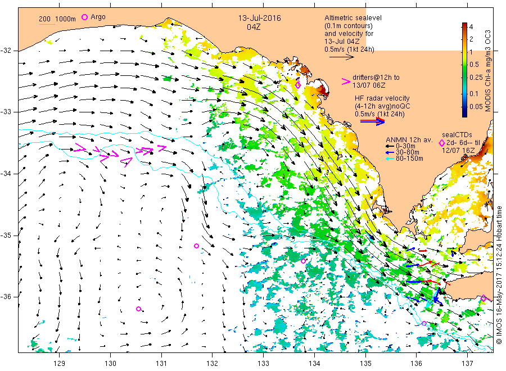
Task: Click the '13/07 06Z' drifter time text
Action: (369, 85)
